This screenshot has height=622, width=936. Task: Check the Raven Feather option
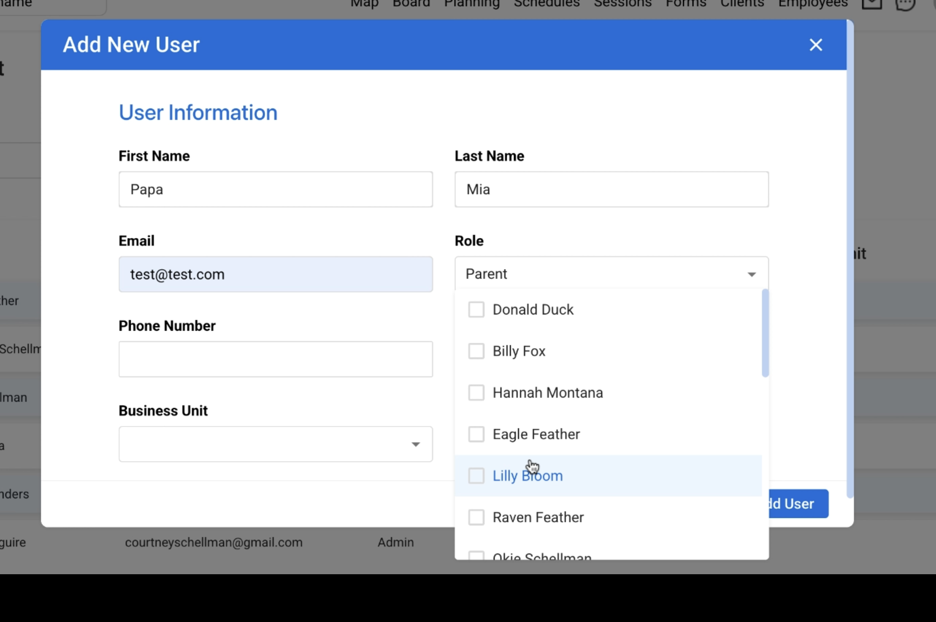[476, 517]
